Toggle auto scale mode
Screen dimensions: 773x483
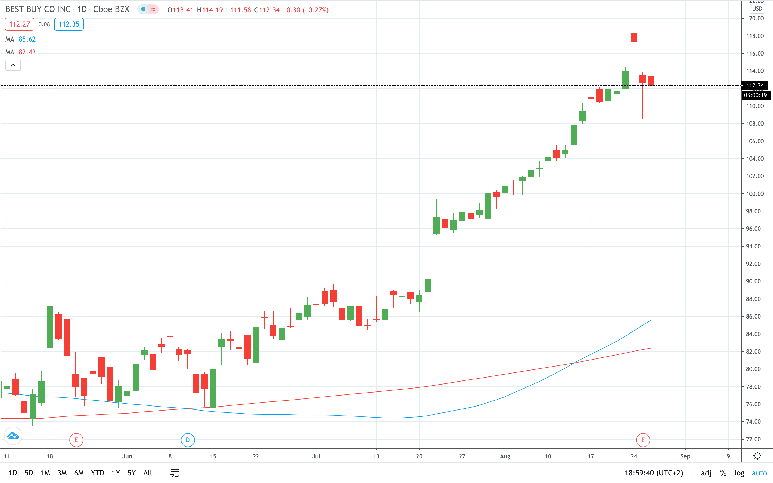[759, 473]
